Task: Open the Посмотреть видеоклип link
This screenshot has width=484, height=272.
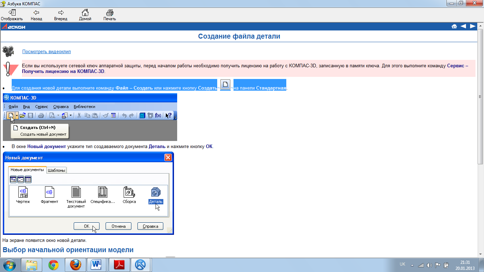Action: (x=46, y=52)
